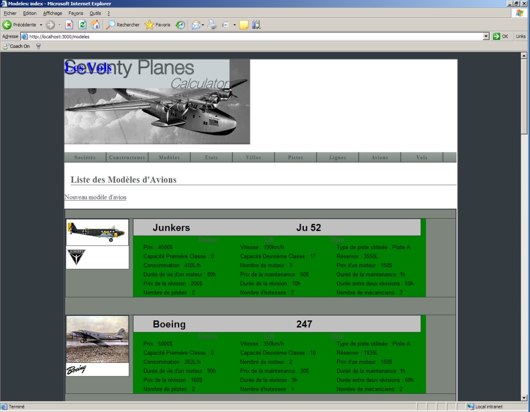Go back with the Précédente arrow button
530x412 pixels.
(20, 25)
